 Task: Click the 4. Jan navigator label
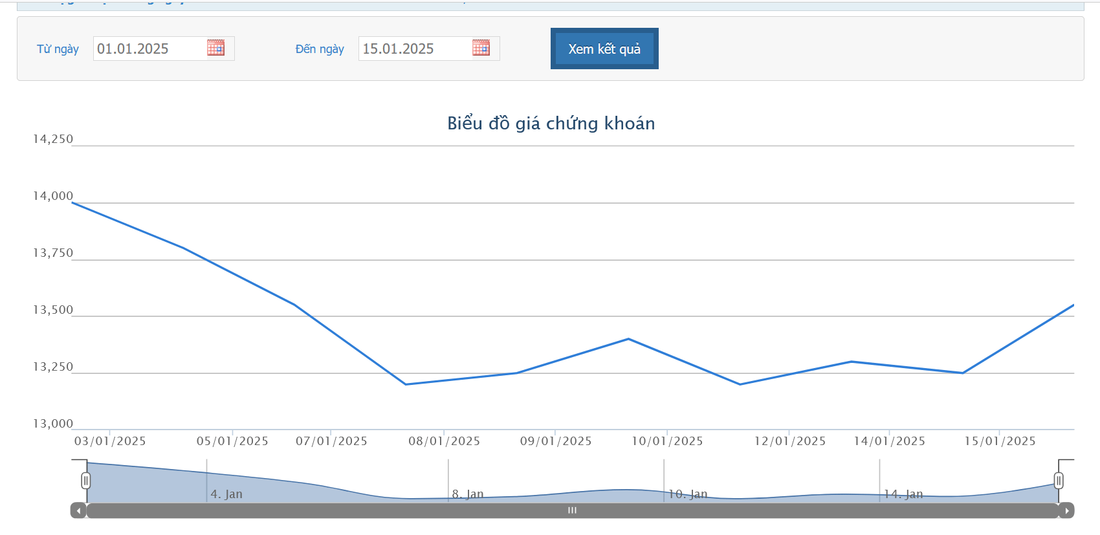[x=226, y=494]
